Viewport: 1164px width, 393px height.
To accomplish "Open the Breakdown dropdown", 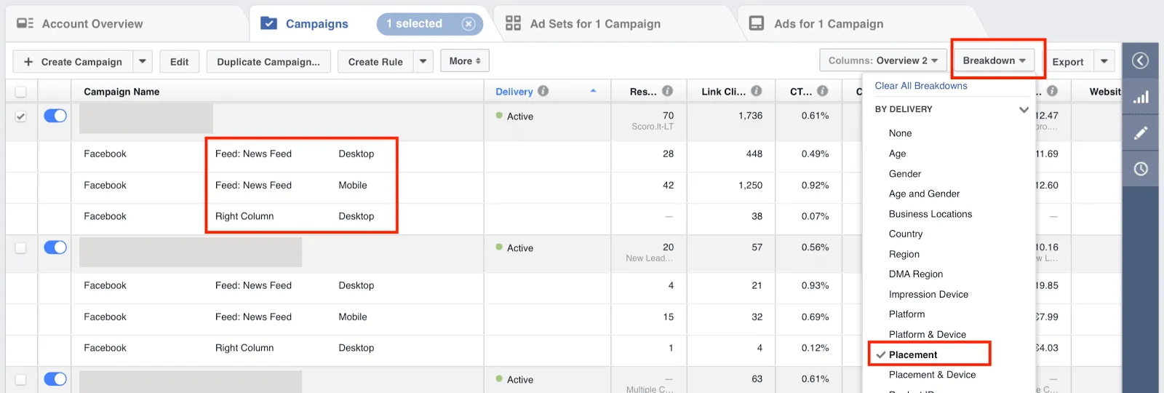I will (x=994, y=60).
